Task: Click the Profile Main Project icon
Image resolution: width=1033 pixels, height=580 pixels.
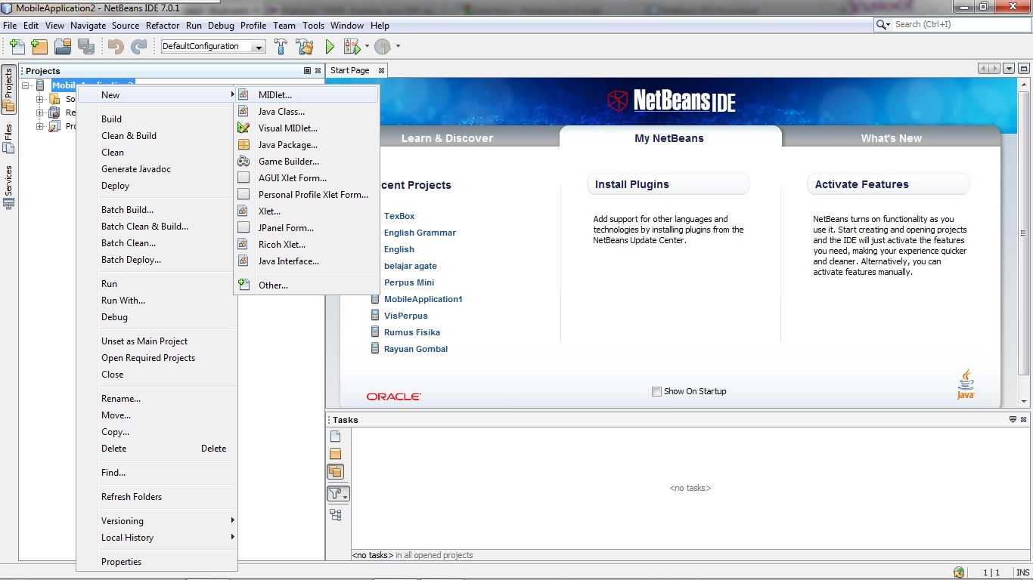Action: coord(383,47)
